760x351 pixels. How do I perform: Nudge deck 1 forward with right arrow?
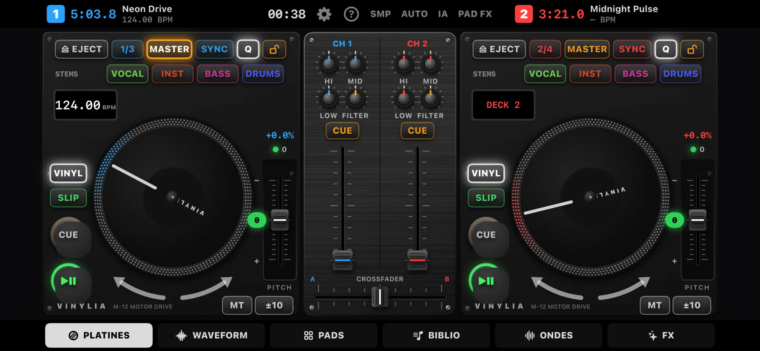click(207, 288)
